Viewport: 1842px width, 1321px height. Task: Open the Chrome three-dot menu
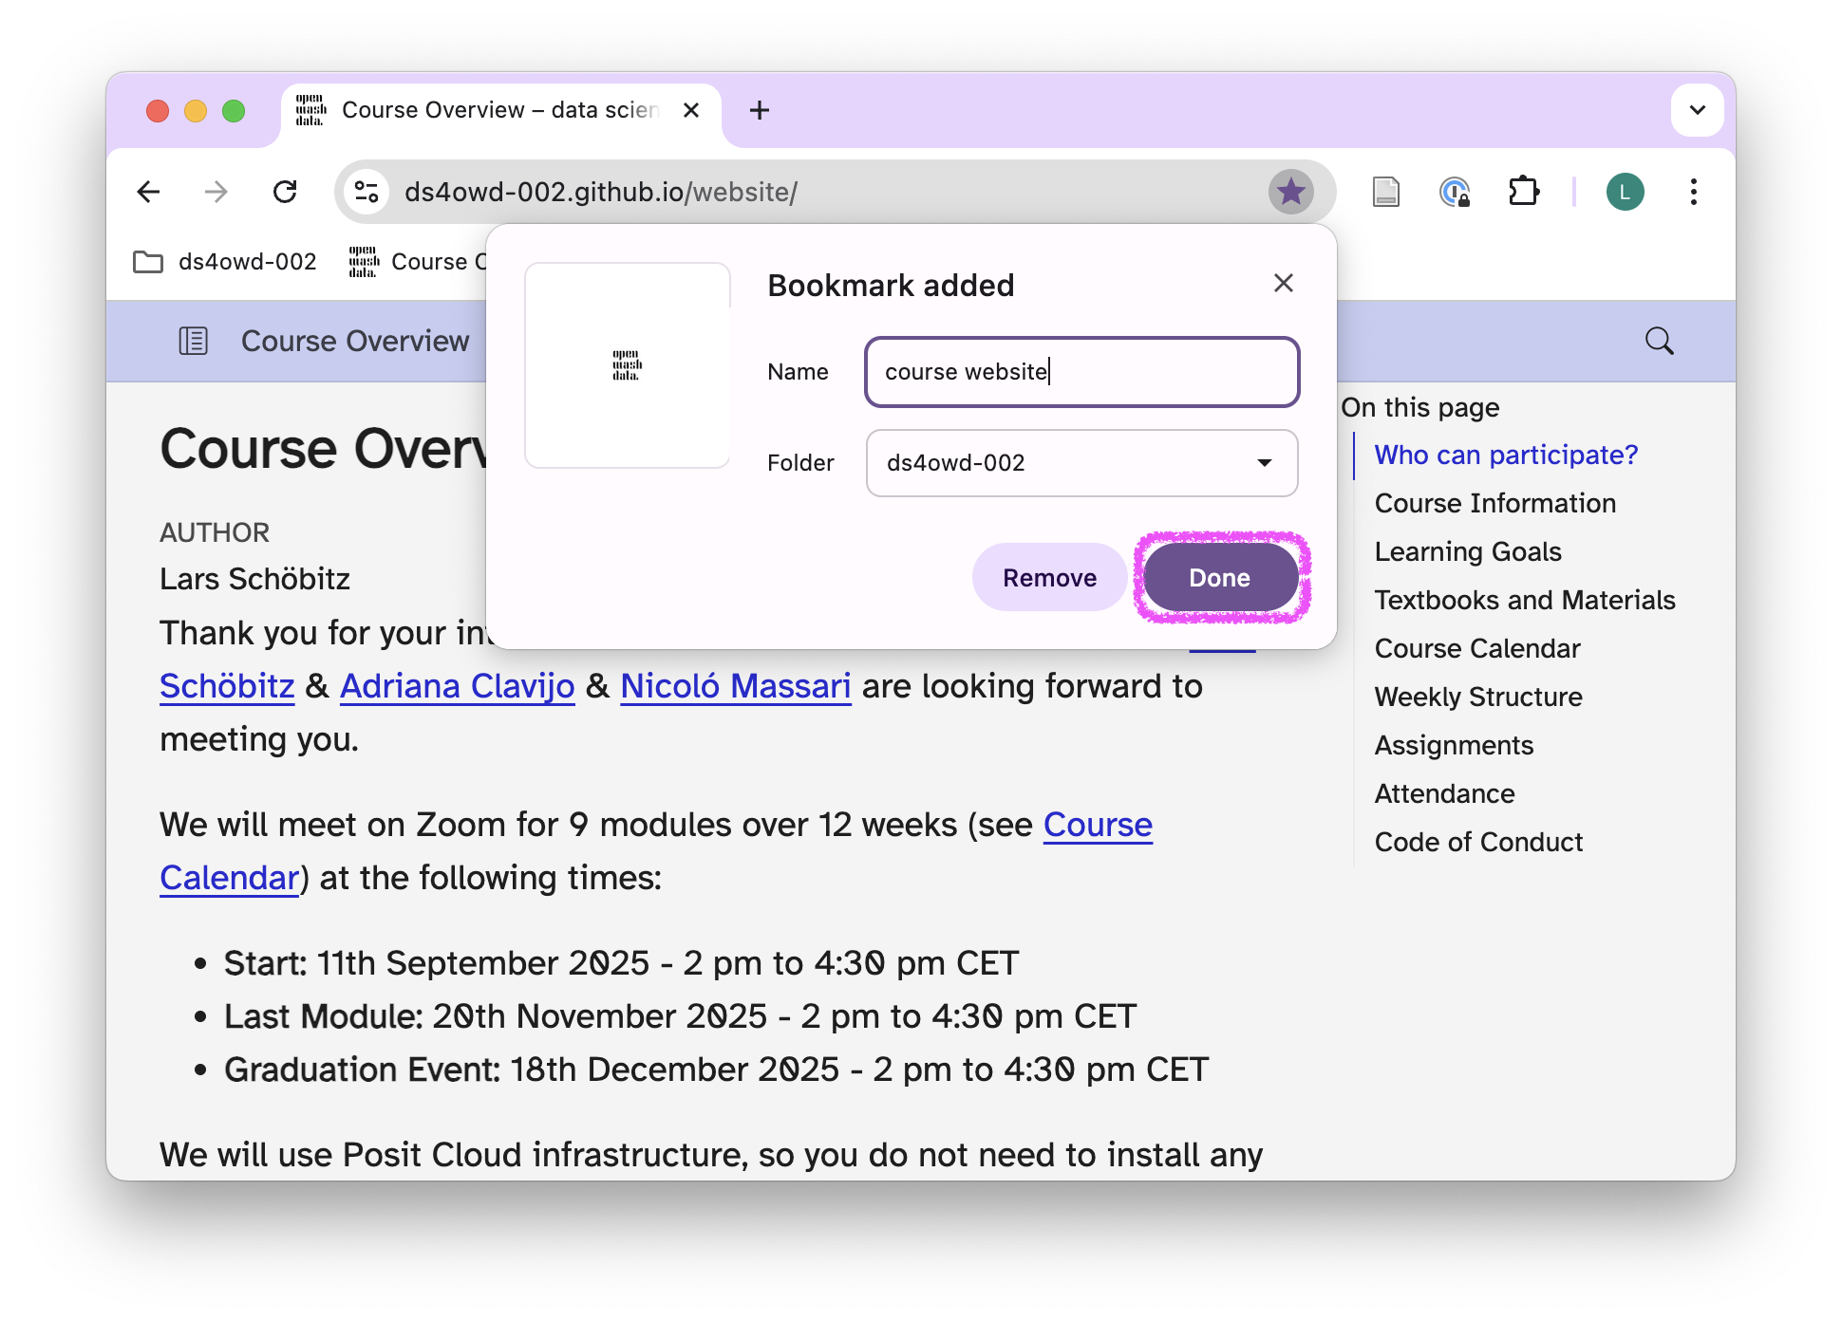[1693, 192]
